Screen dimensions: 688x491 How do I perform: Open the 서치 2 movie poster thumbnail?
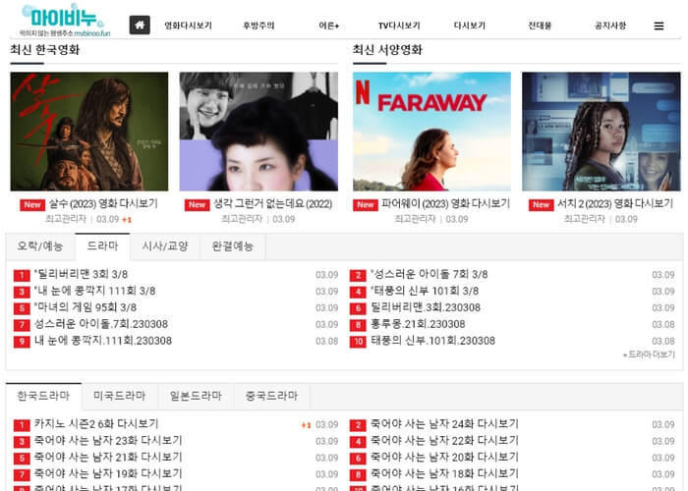click(602, 132)
